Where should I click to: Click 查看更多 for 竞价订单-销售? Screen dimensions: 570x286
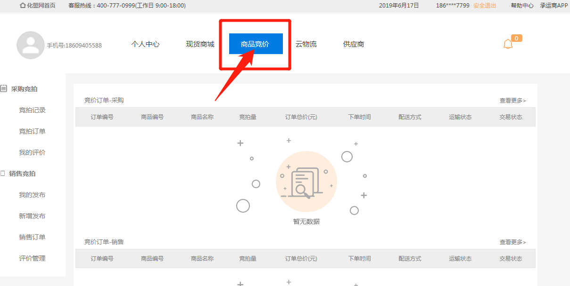click(513, 242)
